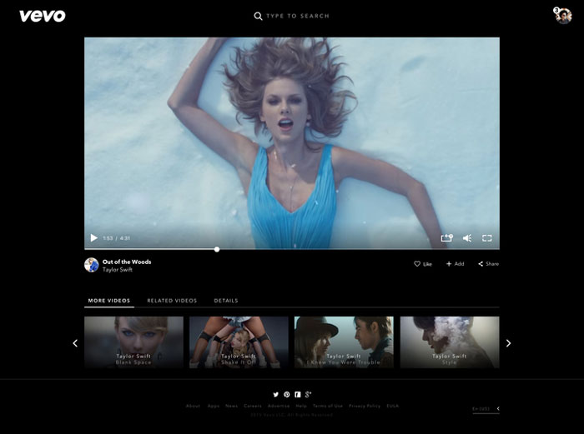
Task: Add the video to a playlist
Action: tap(456, 264)
